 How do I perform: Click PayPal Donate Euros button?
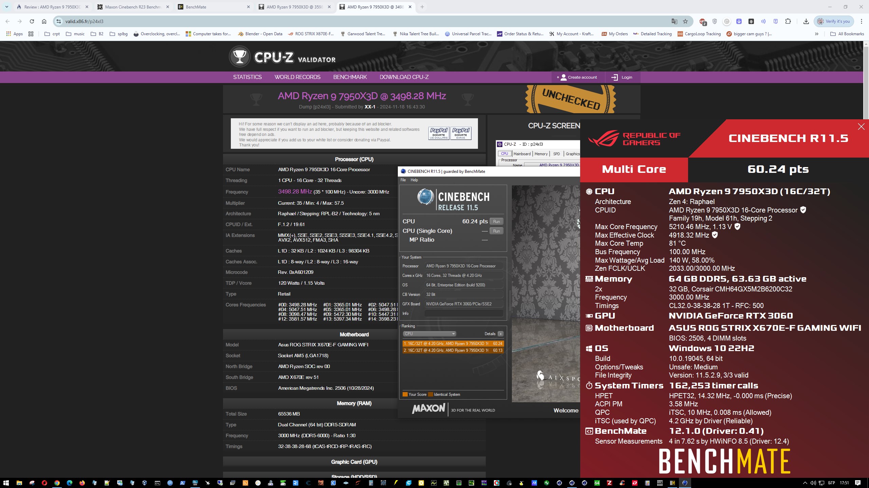(461, 133)
